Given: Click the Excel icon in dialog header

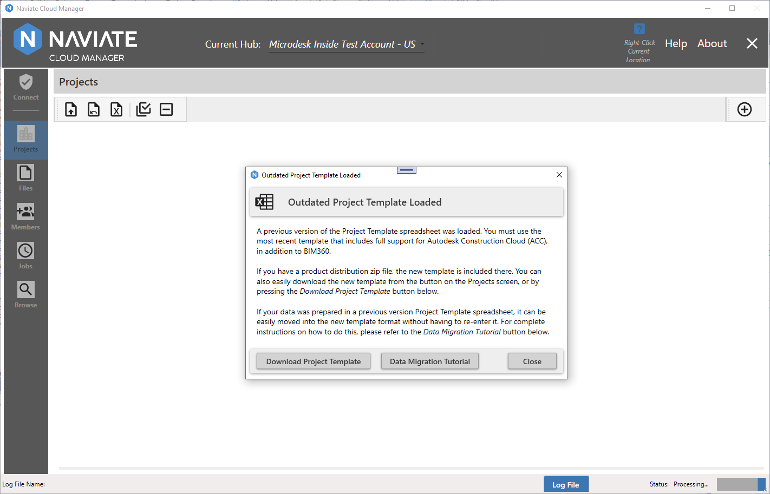Looking at the screenshot, I should [x=264, y=202].
